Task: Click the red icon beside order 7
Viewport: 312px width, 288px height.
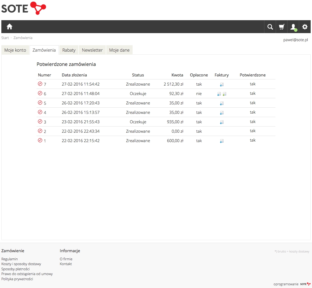Action: point(40,84)
